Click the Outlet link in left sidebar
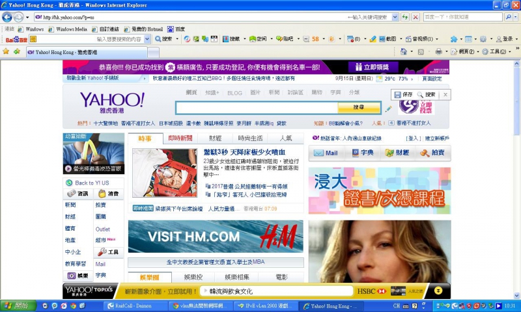This screenshot has height=312, width=521. [103, 229]
